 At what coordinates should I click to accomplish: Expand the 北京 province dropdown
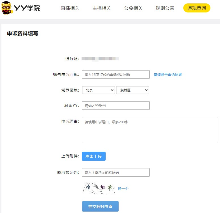pos(98,90)
